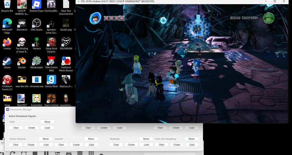292x155 pixels.
Task: Open Steam from the desktop
Action: click(7, 63)
